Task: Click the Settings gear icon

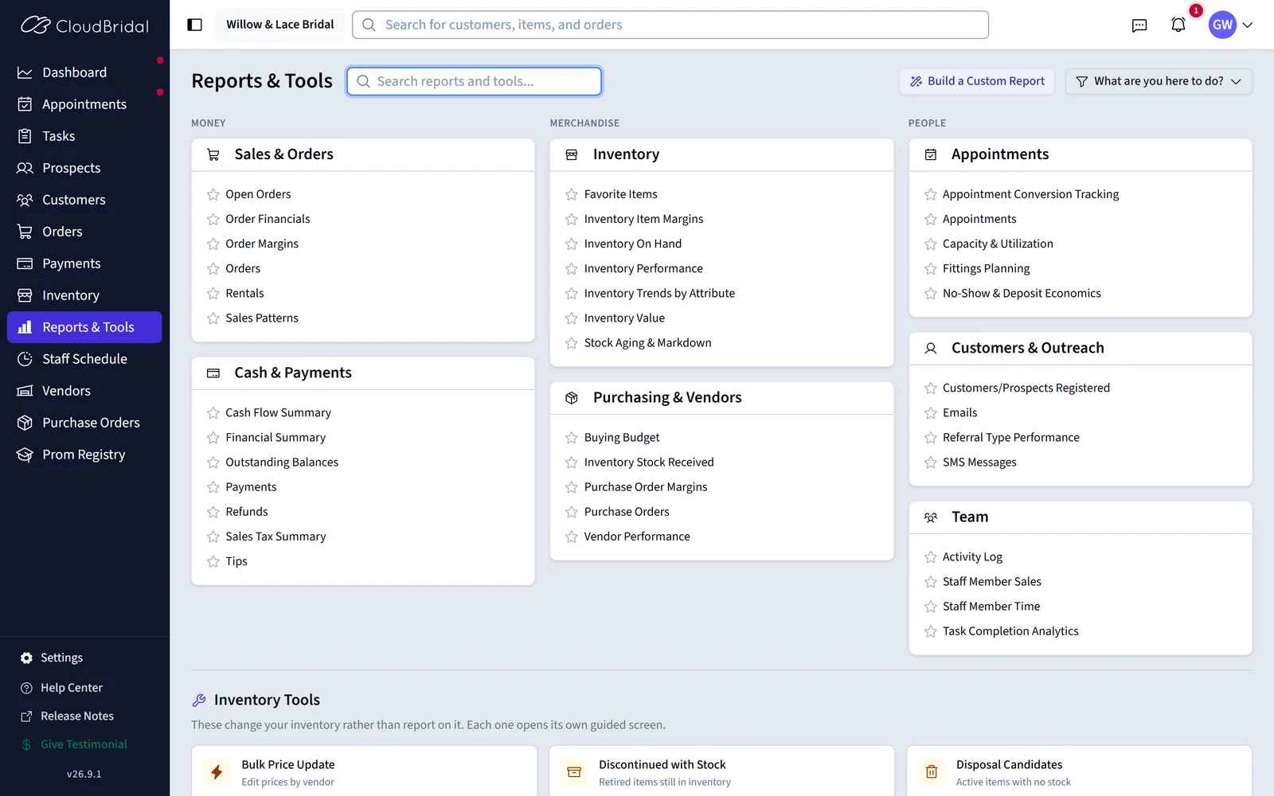Action: click(x=26, y=657)
